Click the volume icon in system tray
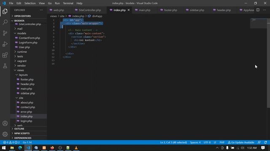270x151 pixels. [243, 148]
